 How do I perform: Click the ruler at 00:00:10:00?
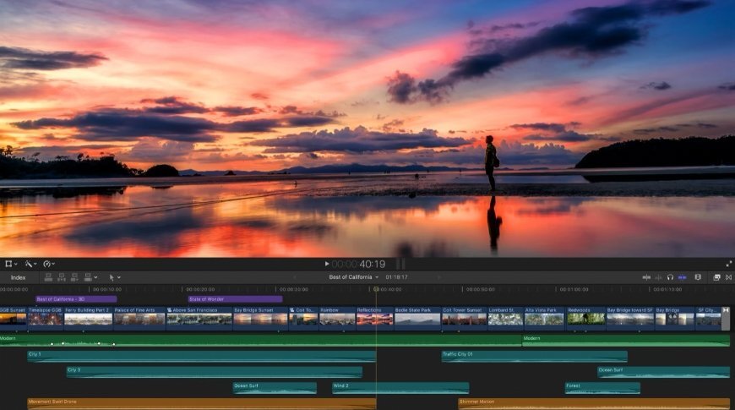click(x=107, y=289)
